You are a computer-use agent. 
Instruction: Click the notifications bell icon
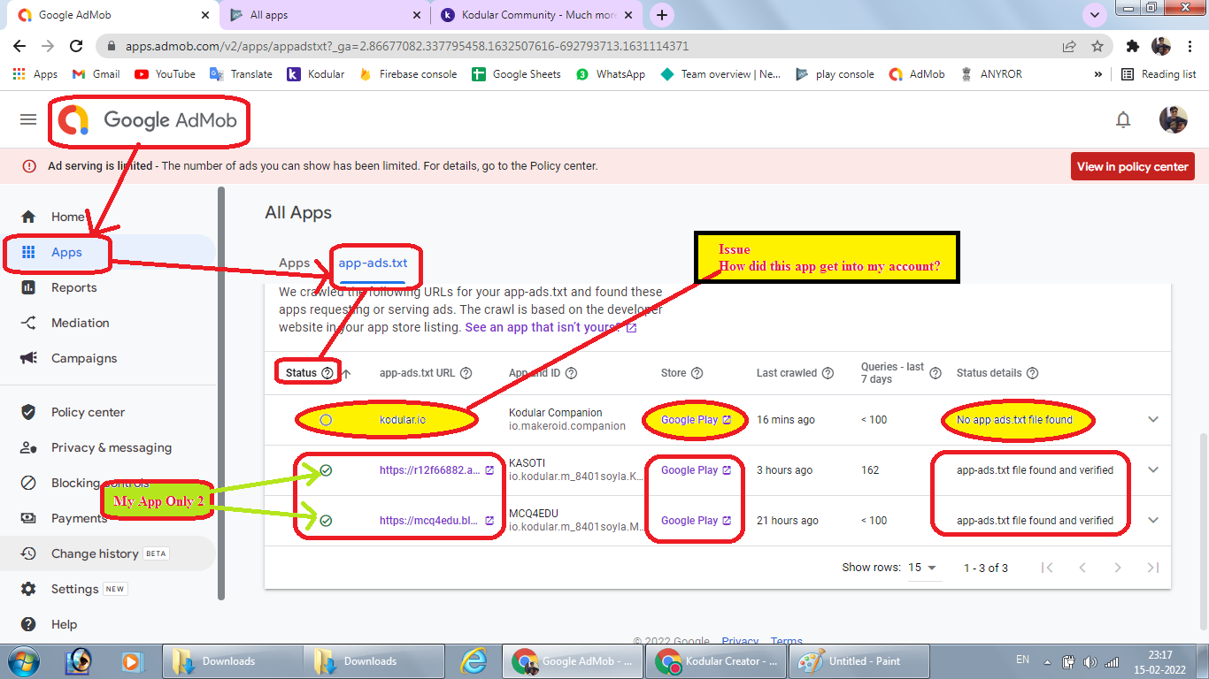(1123, 119)
